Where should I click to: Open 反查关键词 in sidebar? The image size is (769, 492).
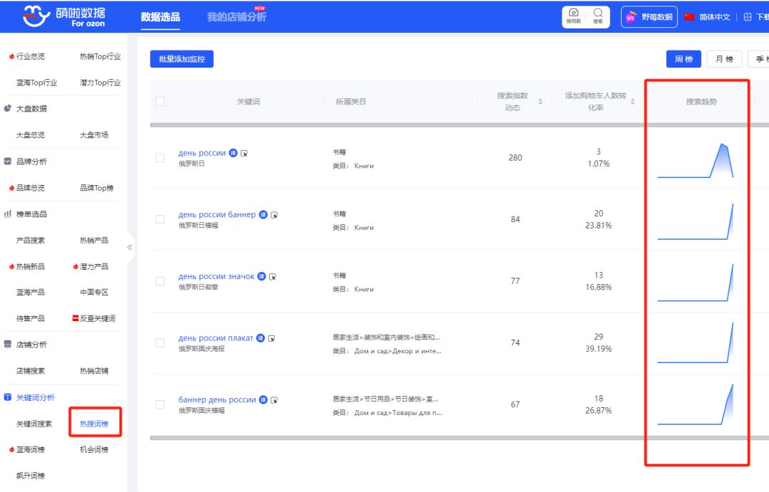[98, 318]
